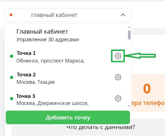Collapse the главный кабинет dropdown chevron
The width and height of the screenshot is (165, 136).
click(x=123, y=15)
